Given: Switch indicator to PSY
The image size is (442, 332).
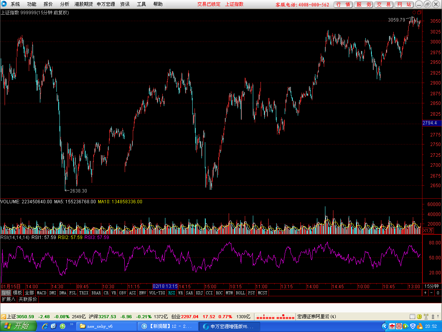Looking at the screenshot, I should pyautogui.click(x=251, y=293).
